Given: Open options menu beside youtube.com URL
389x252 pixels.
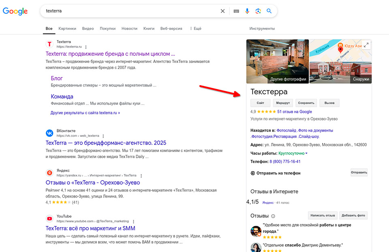Looking at the screenshot, I should point(133,222).
